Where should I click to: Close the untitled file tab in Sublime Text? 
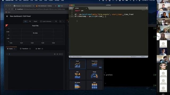(86, 8)
